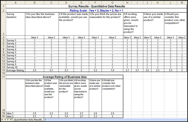
Task: Click the 'Average Rating' label in row 15
Action: [15, 70]
